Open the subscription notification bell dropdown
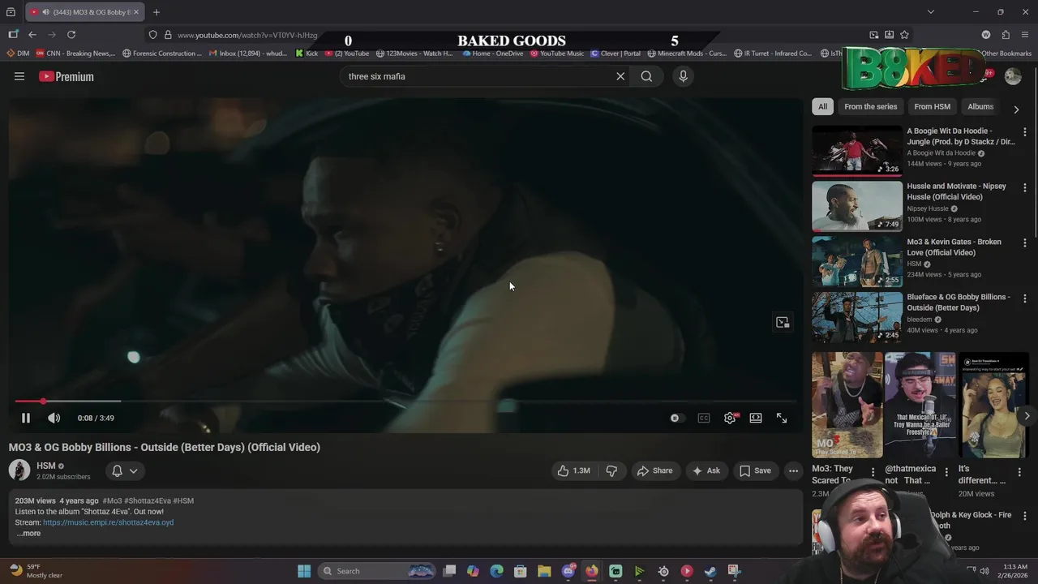1038x584 pixels. point(124,470)
